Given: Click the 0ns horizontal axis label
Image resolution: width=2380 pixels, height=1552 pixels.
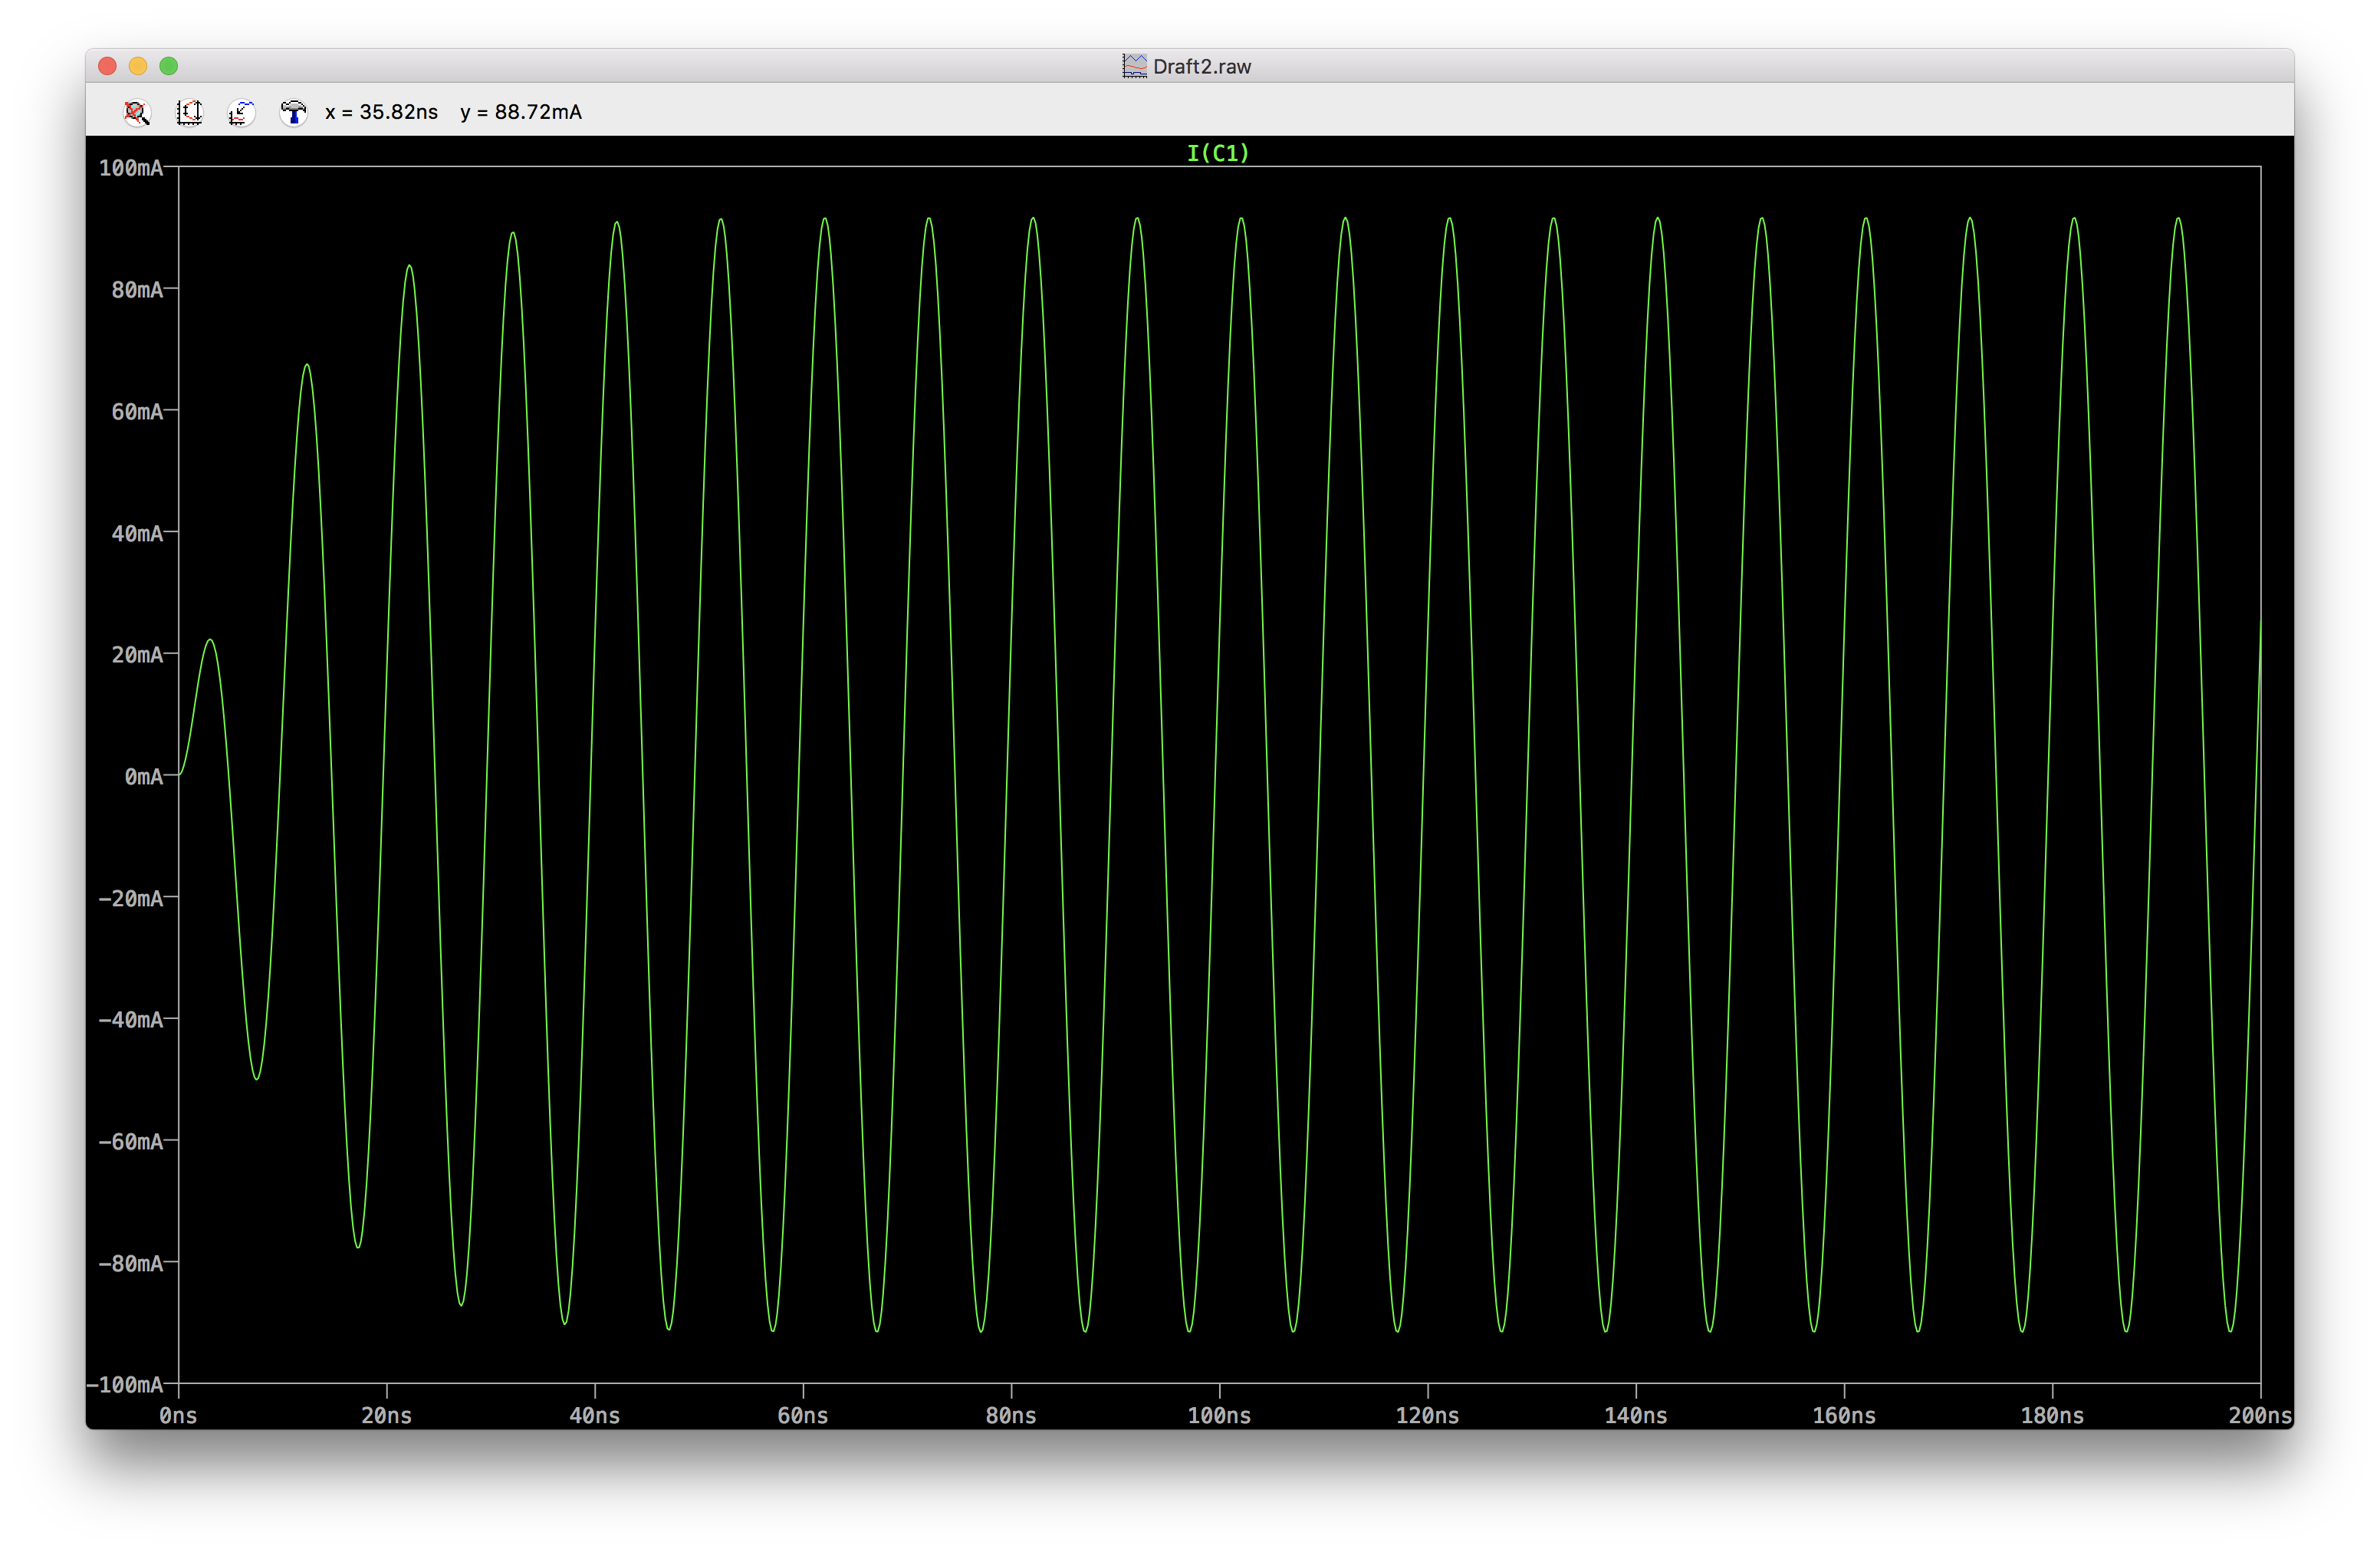Looking at the screenshot, I should 178,1415.
